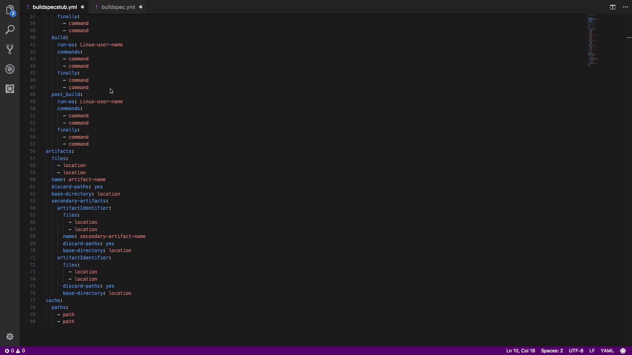Open the Explorer view icon
This screenshot has width=632, height=355.
tap(10, 10)
